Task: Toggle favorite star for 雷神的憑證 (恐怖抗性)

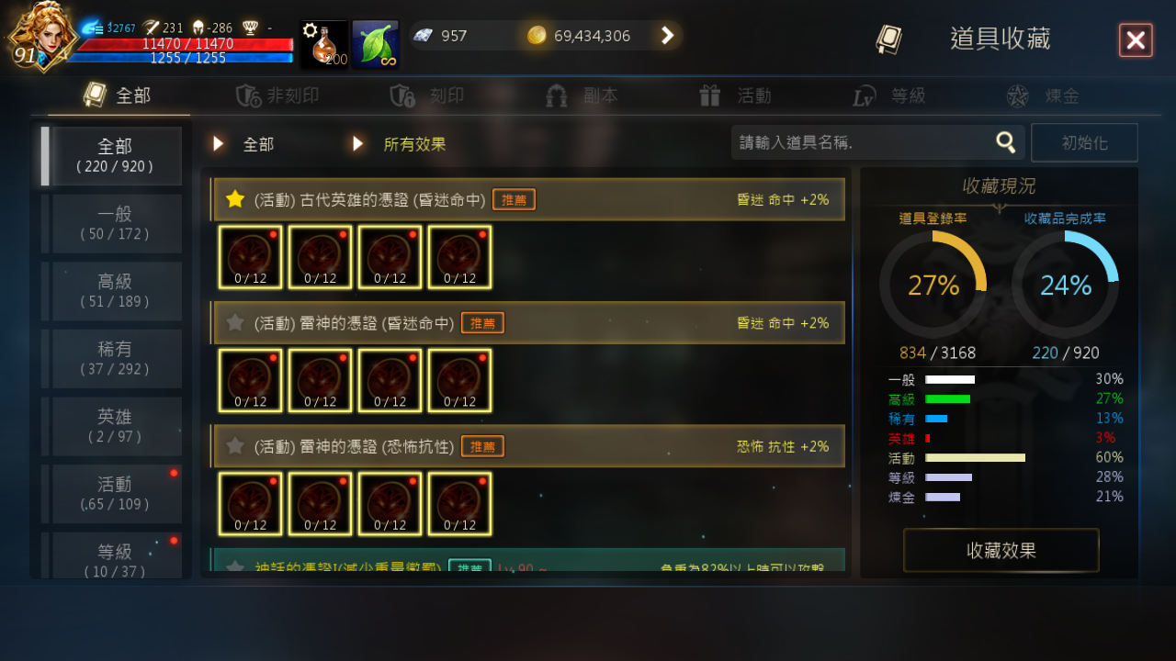Action: point(235,446)
